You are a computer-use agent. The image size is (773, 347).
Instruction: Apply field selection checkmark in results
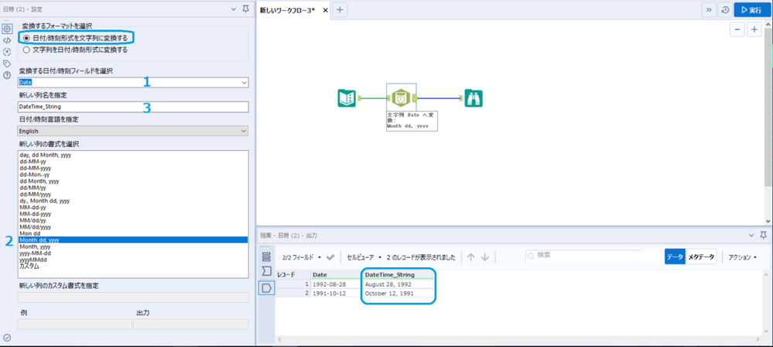(330, 257)
